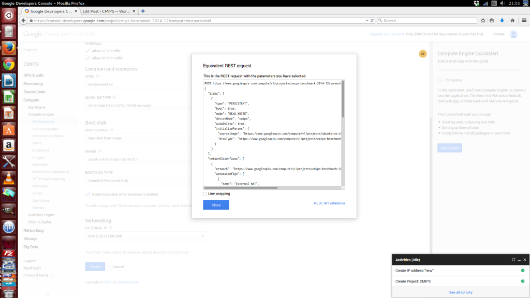This screenshot has width=530, height=298.
Task: Toggle Allow HTTPS traffic checkbox
Action: (88, 58)
